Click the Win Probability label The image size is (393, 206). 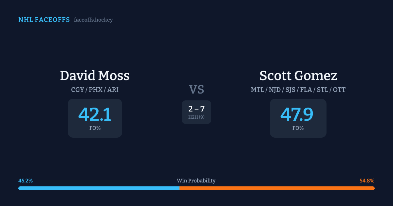tap(196, 181)
